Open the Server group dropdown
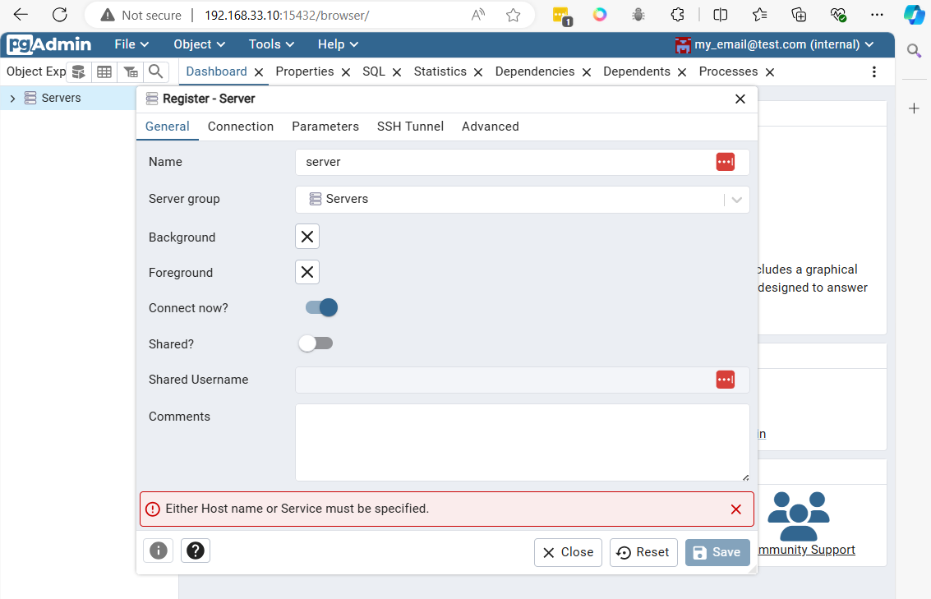This screenshot has height=599, width=931. click(736, 199)
